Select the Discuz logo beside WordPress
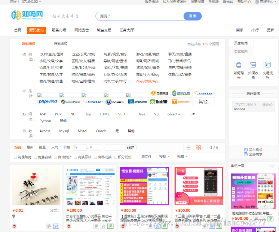279x232 pixels. (93, 102)
